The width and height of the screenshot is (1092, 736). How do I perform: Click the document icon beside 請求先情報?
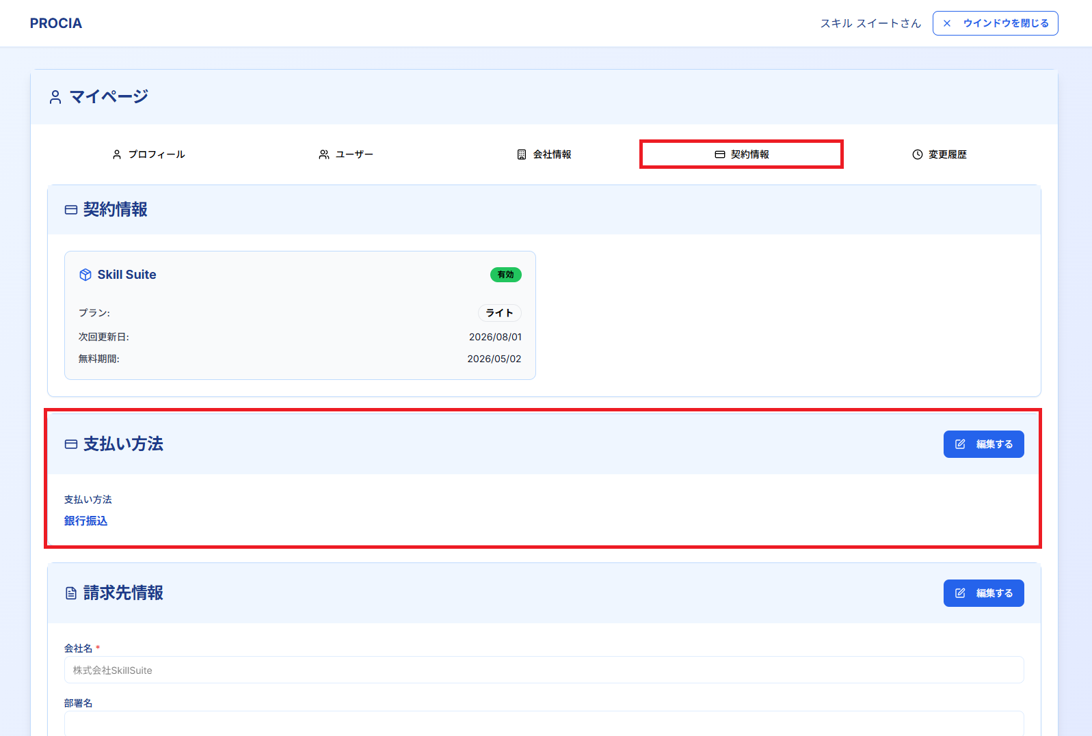point(71,593)
